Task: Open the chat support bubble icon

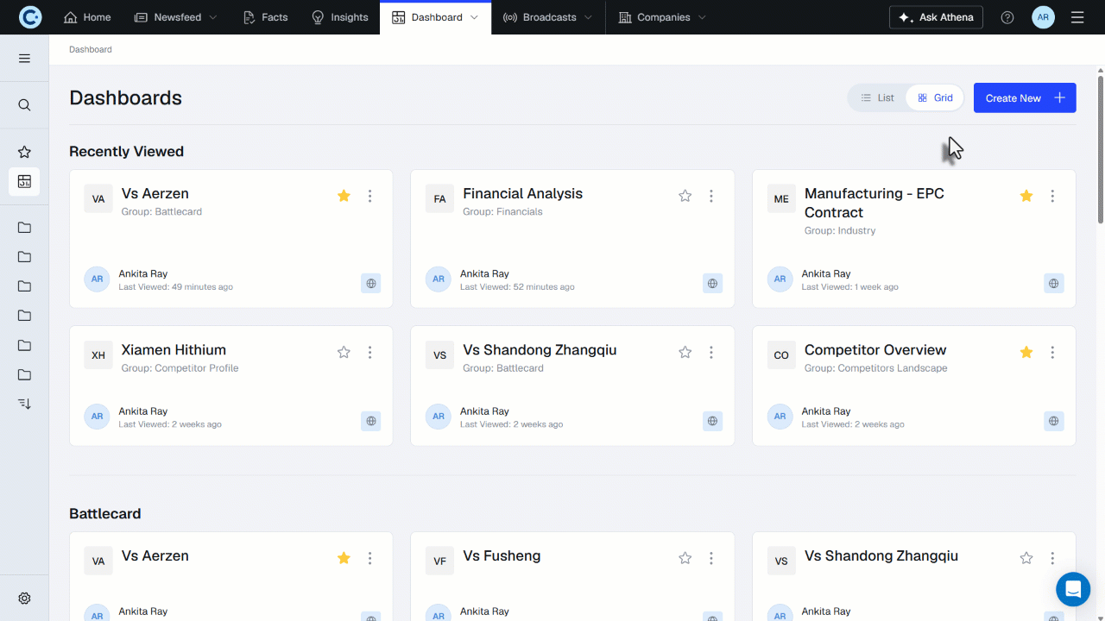Action: tap(1073, 589)
